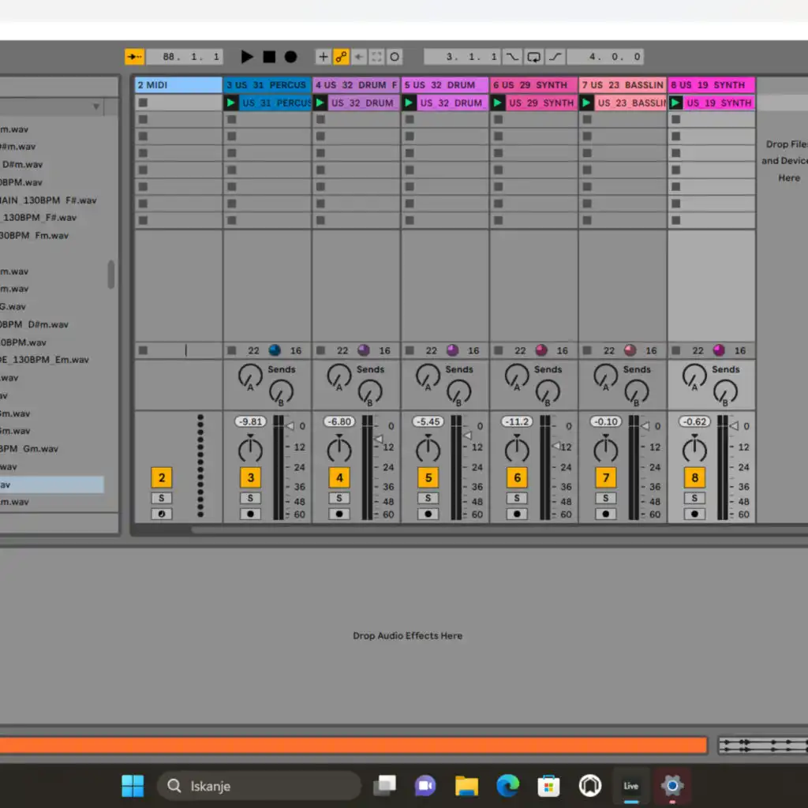Screen dimensions: 808x808
Task: Select the E_130BPM_Em.wav file in the browser
Action: [x=44, y=360]
